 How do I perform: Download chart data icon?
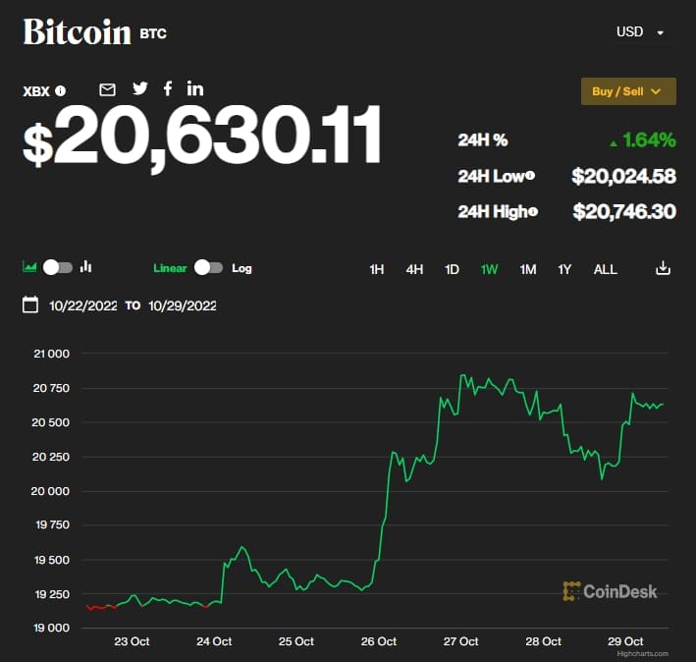pos(663,268)
